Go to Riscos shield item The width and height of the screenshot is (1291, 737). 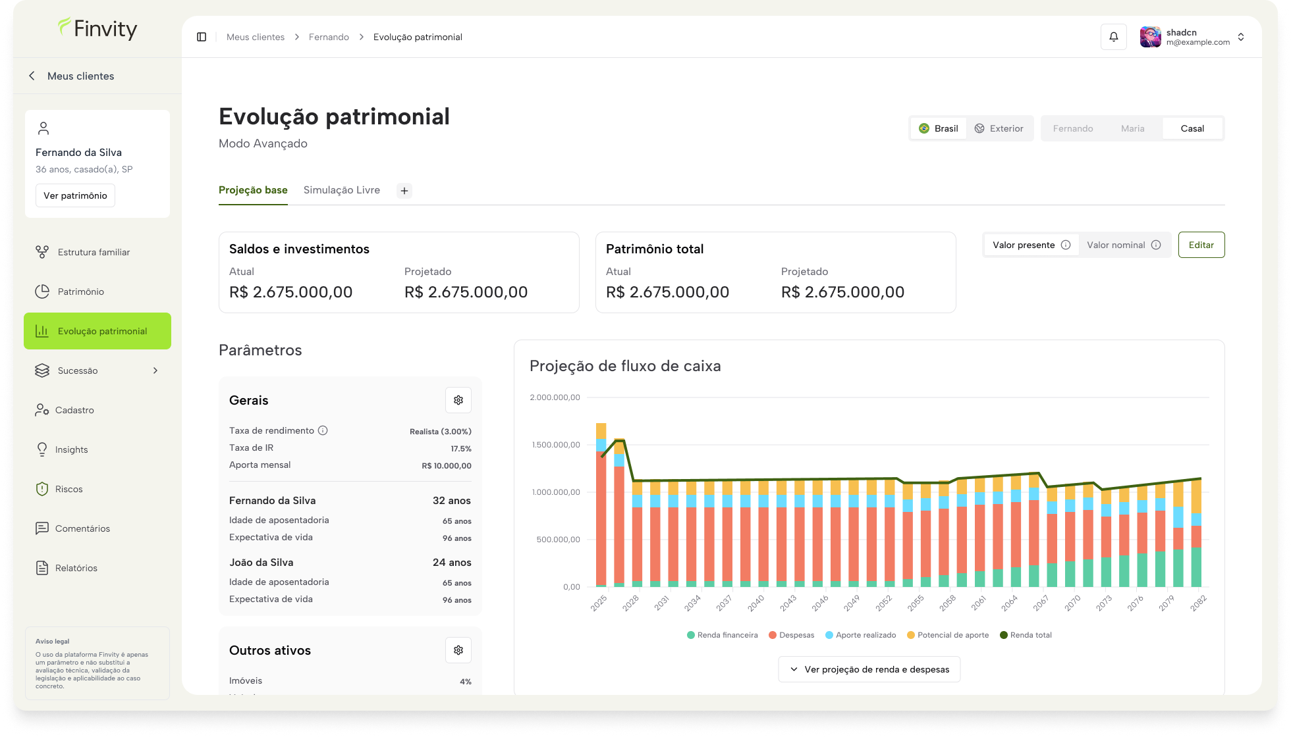point(69,489)
